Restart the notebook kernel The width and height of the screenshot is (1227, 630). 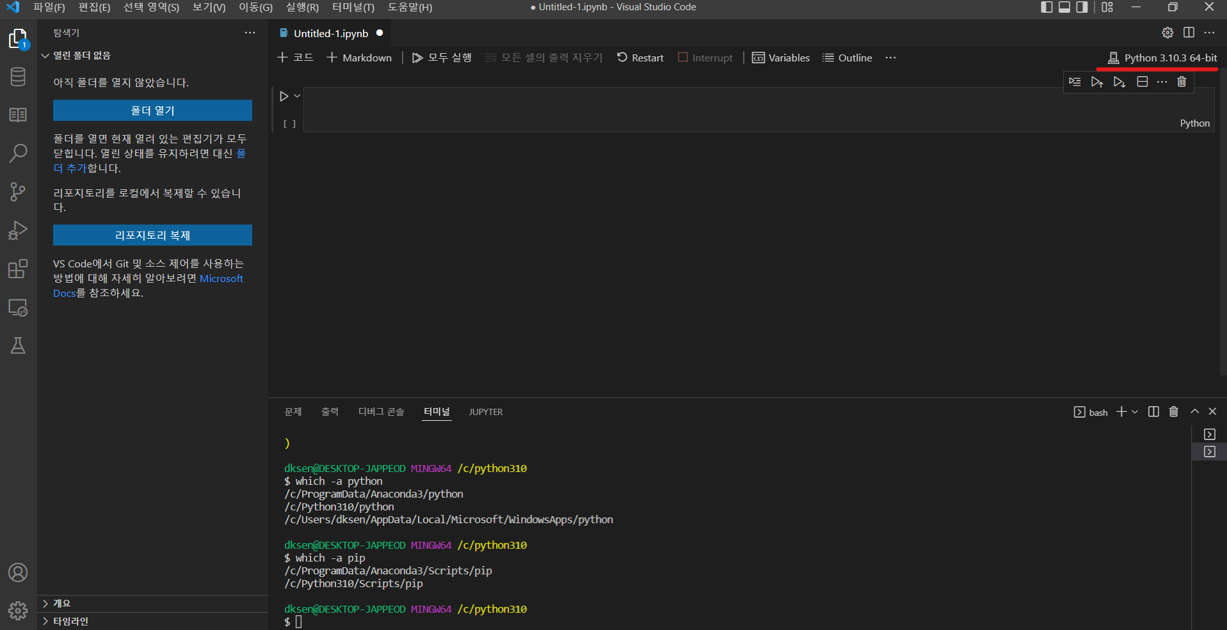tap(640, 58)
